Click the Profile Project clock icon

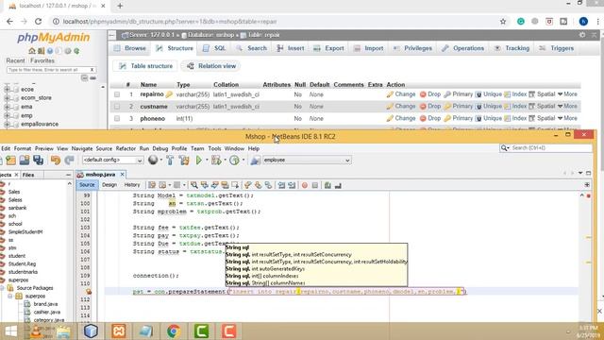coord(234,160)
